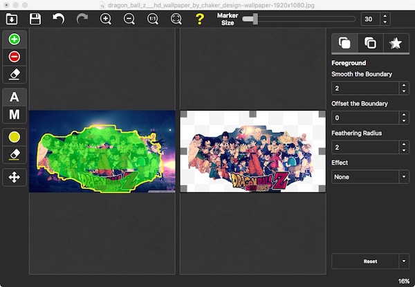
Task: Click the Save floppy disk icon
Action: [x=35, y=19]
